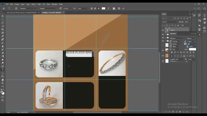Open the File menu
This screenshot has height=116, width=207.
point(7,4)
